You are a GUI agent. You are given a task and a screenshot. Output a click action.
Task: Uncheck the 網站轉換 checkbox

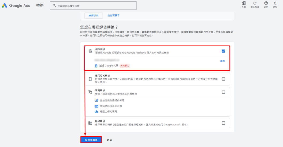click(223, 51)
